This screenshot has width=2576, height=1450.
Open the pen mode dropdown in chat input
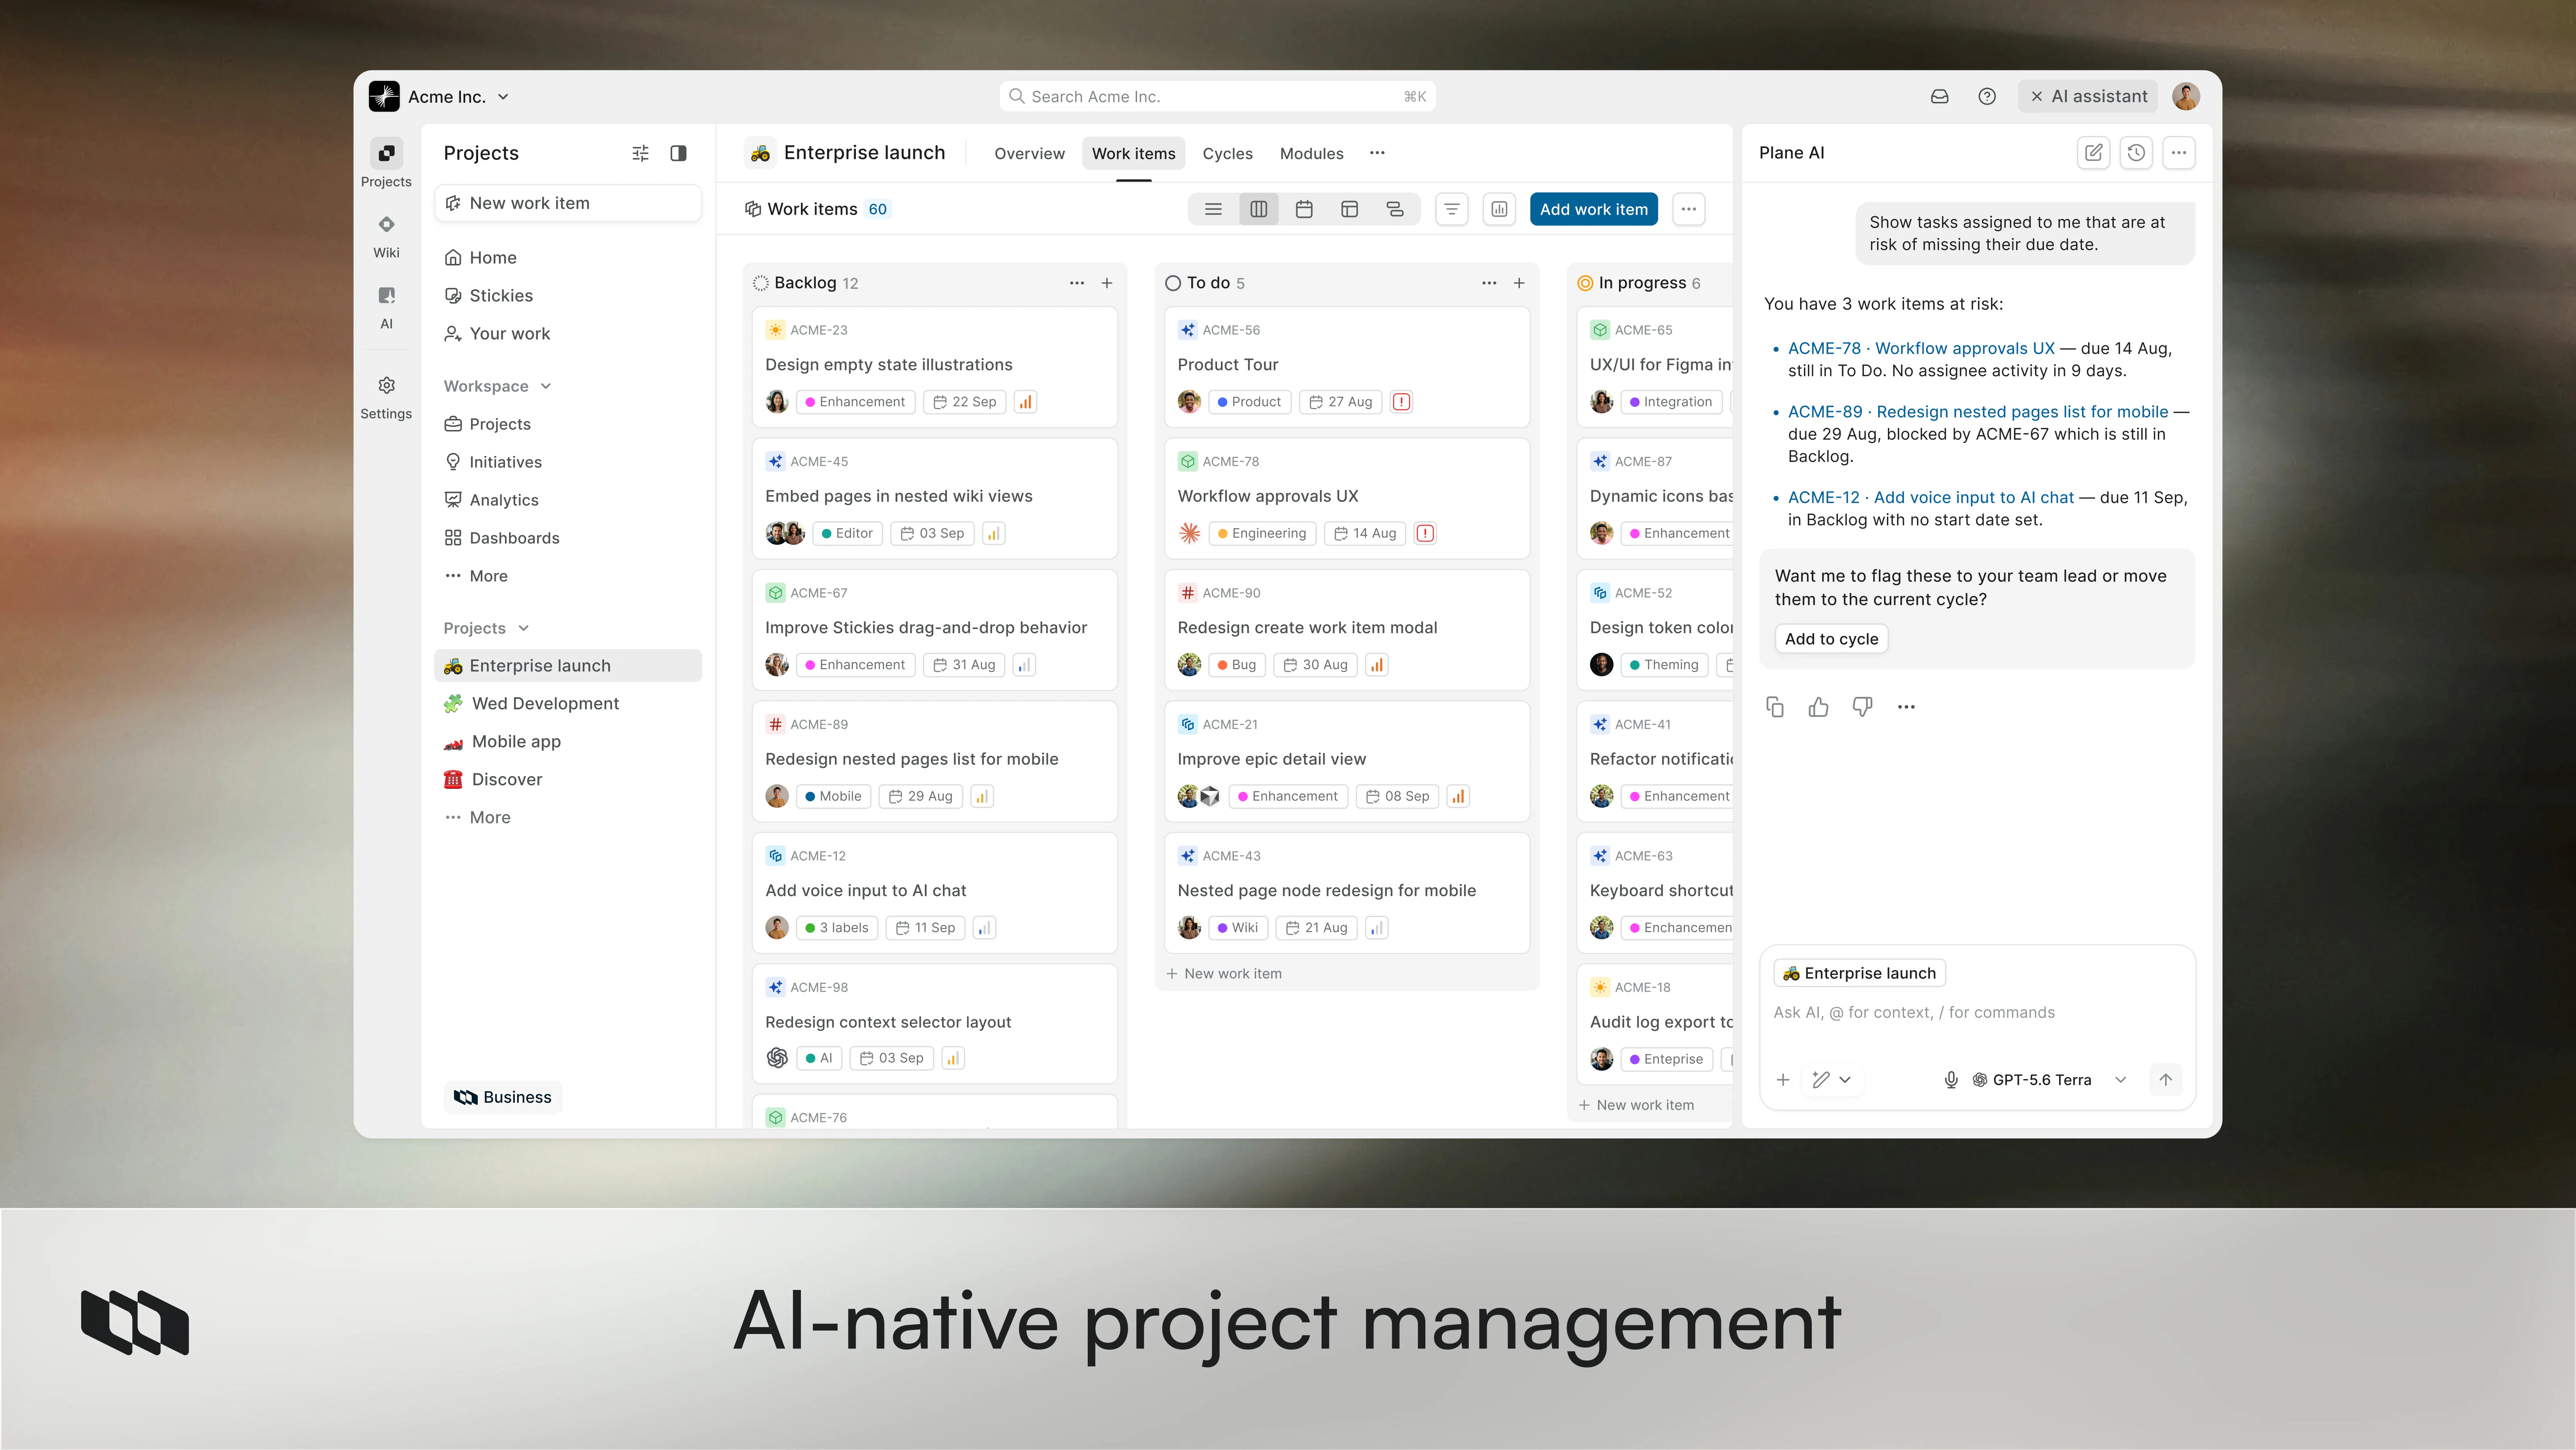tap(1832, 1080)
